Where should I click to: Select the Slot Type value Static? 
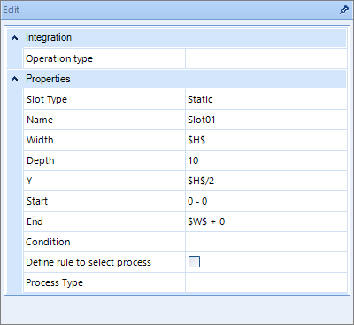coord(266,99)
